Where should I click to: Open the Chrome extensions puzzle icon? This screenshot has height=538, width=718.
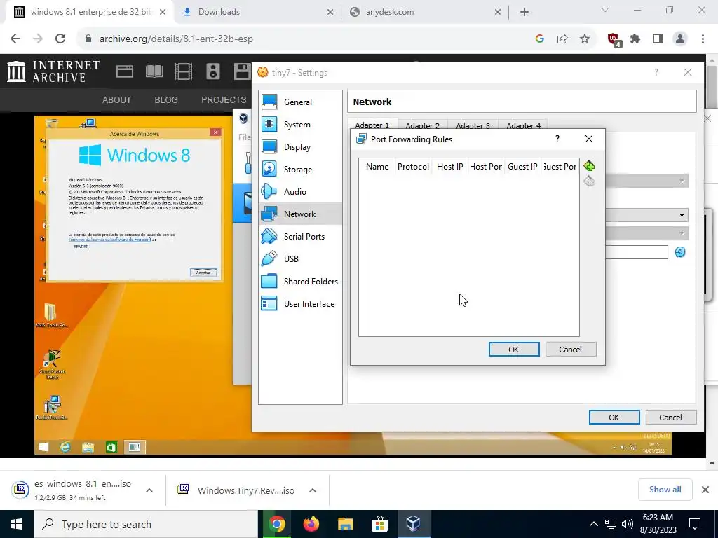(x=635, y=39)
